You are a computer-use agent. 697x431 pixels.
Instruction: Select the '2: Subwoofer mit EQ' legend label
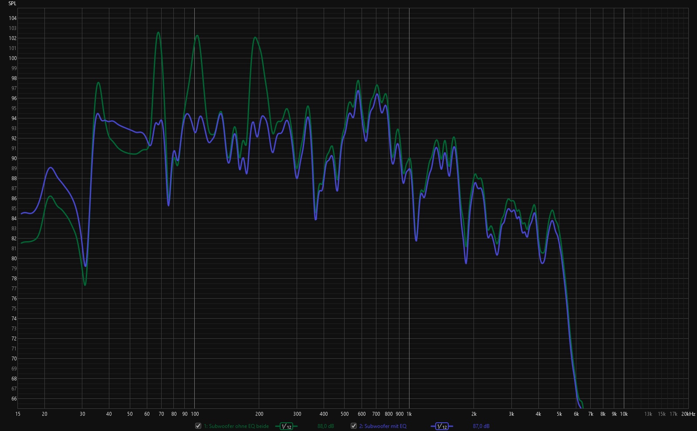pyautogui.click(x=383, y=426)
